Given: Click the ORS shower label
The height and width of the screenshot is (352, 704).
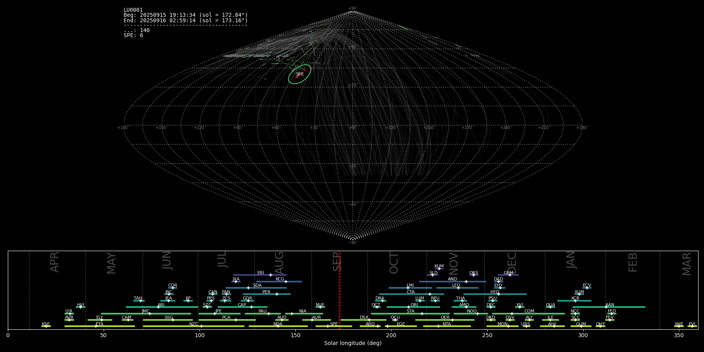Looking at the screenshot, I should click(474, 273).
